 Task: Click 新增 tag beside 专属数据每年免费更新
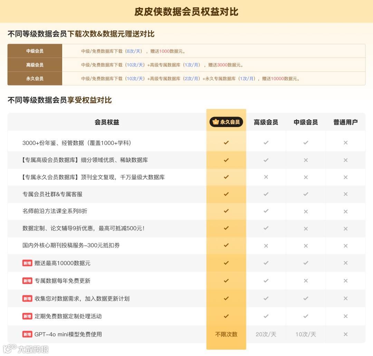pos(27,281)
